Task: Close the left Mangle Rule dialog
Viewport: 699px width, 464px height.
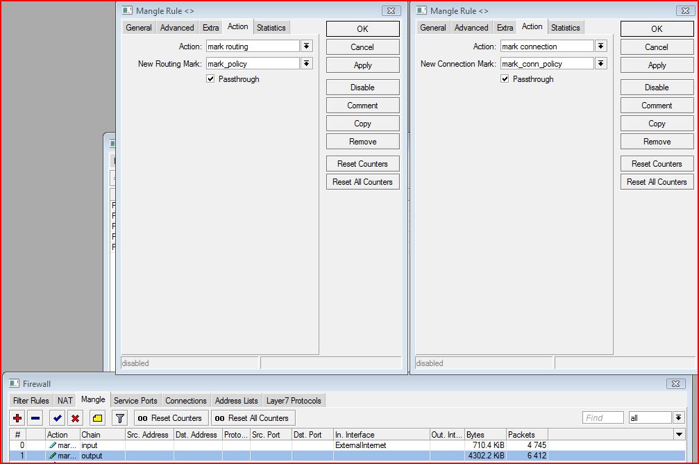Action: coord(391,11)
